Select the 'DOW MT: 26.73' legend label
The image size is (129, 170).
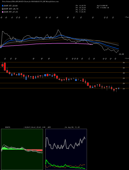tap(11, 9)
